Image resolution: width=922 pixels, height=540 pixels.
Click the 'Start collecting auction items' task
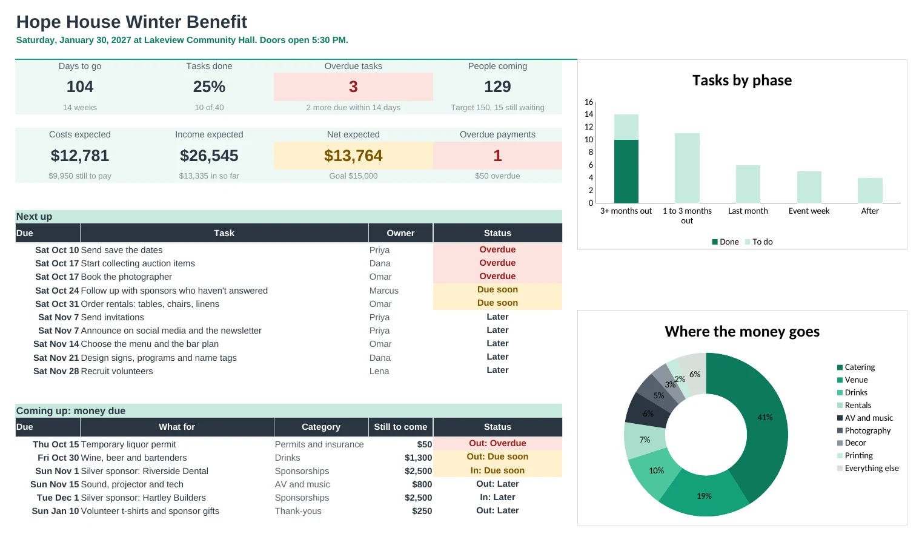click(x=138, y=263)
